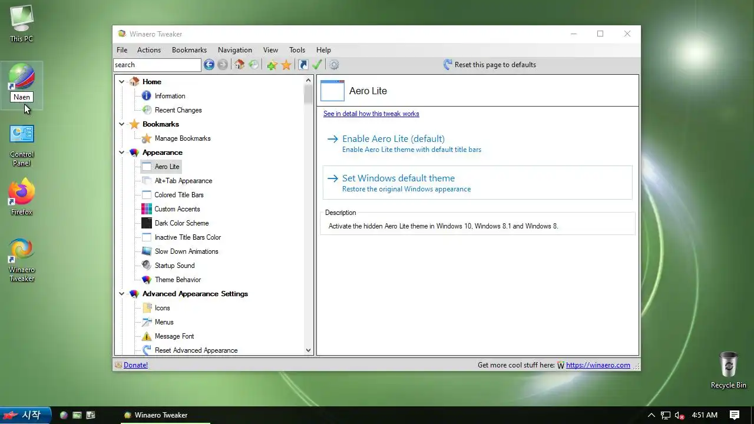Select the This PC desktop icon

tap(22, 24)
